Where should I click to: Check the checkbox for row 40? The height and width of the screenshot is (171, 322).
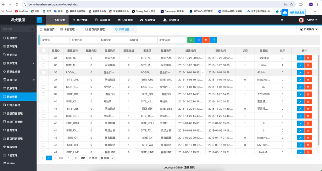point(43,101)
